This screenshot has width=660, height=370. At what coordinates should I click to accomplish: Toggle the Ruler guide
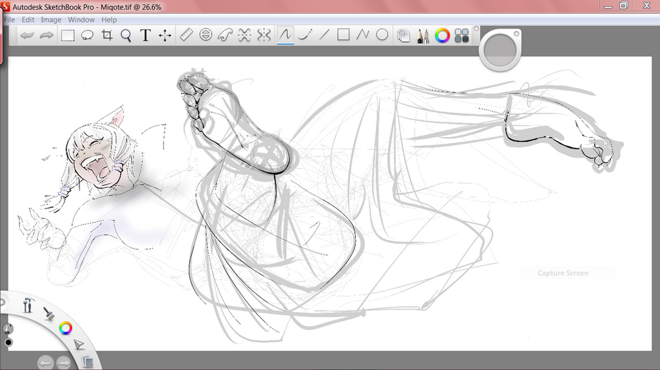(x=186, y=35)
